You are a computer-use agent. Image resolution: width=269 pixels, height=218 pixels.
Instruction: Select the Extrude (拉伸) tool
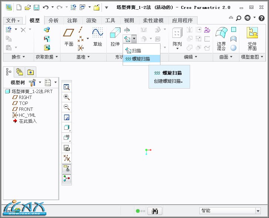click(x=115, y=37)
